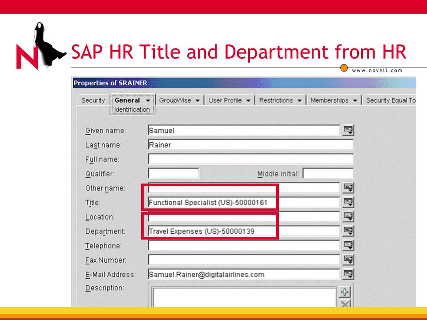Image resolution: width=427 pixels, height=320 pixels.
Task: Open the multi-value editor icon beside Fax Number
Action: (x=348, y=260)
